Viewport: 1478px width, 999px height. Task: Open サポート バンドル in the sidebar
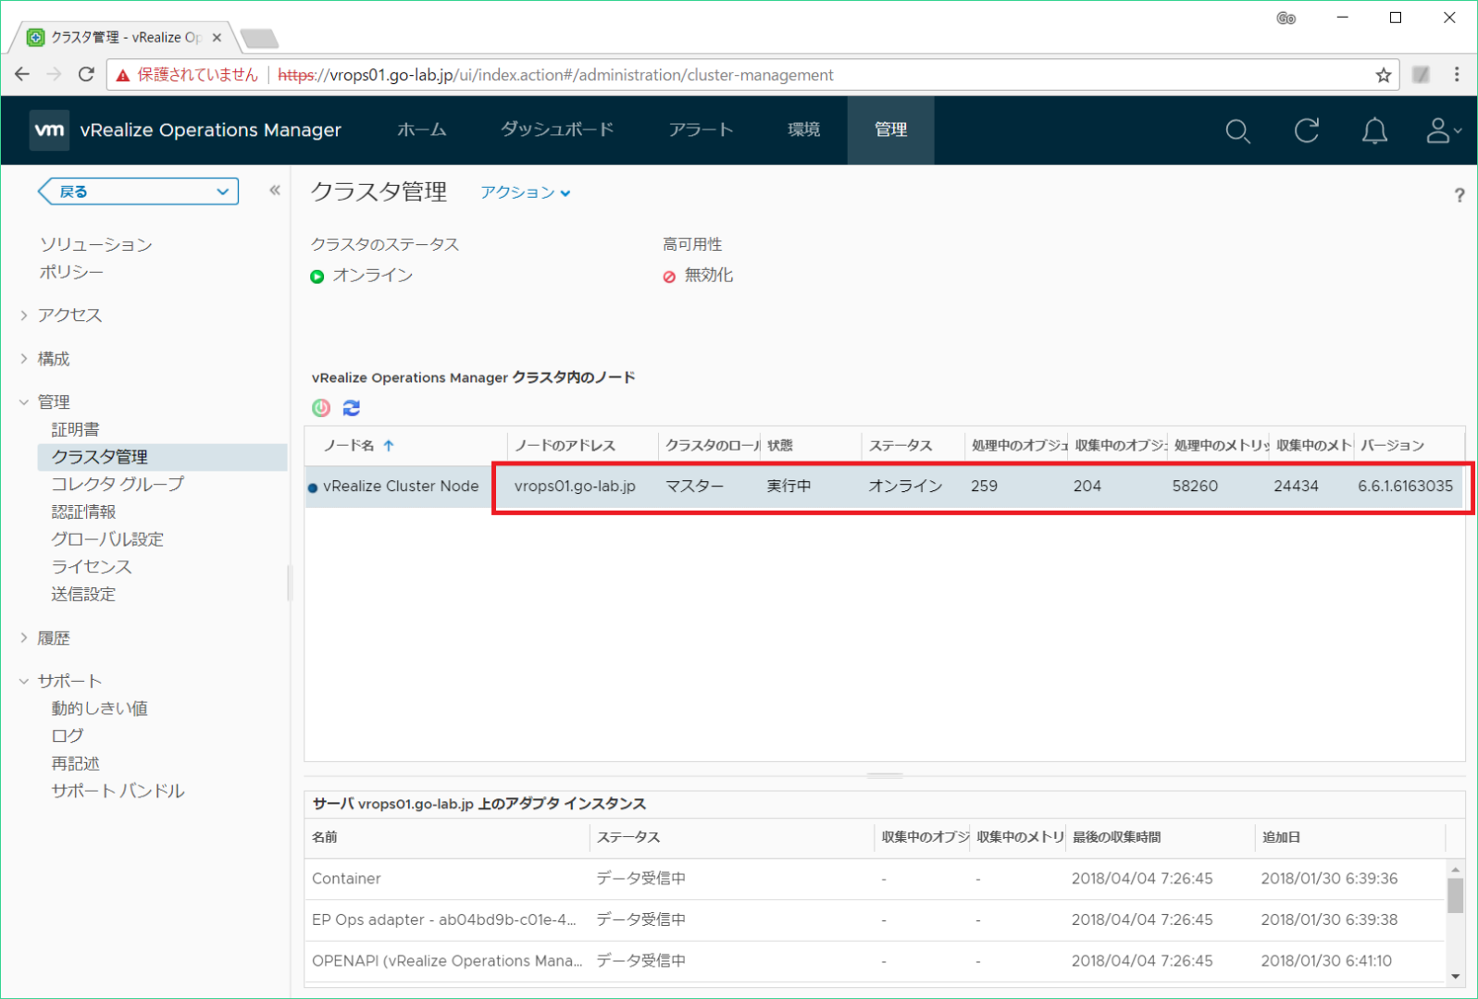tap(118, 791)
